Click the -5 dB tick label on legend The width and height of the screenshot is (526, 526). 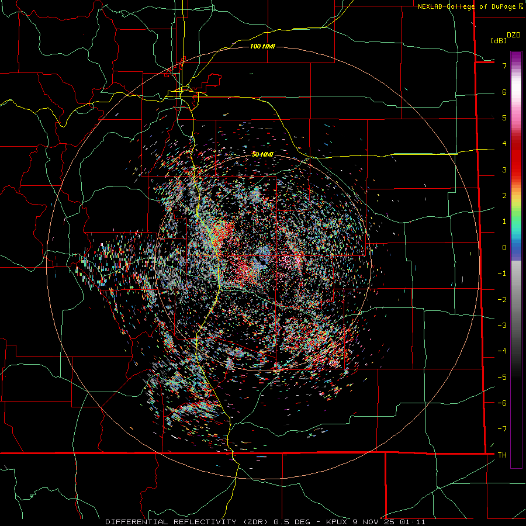(x=502, y=378)
